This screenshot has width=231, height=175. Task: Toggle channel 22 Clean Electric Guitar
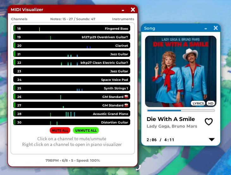pos(72,63)
